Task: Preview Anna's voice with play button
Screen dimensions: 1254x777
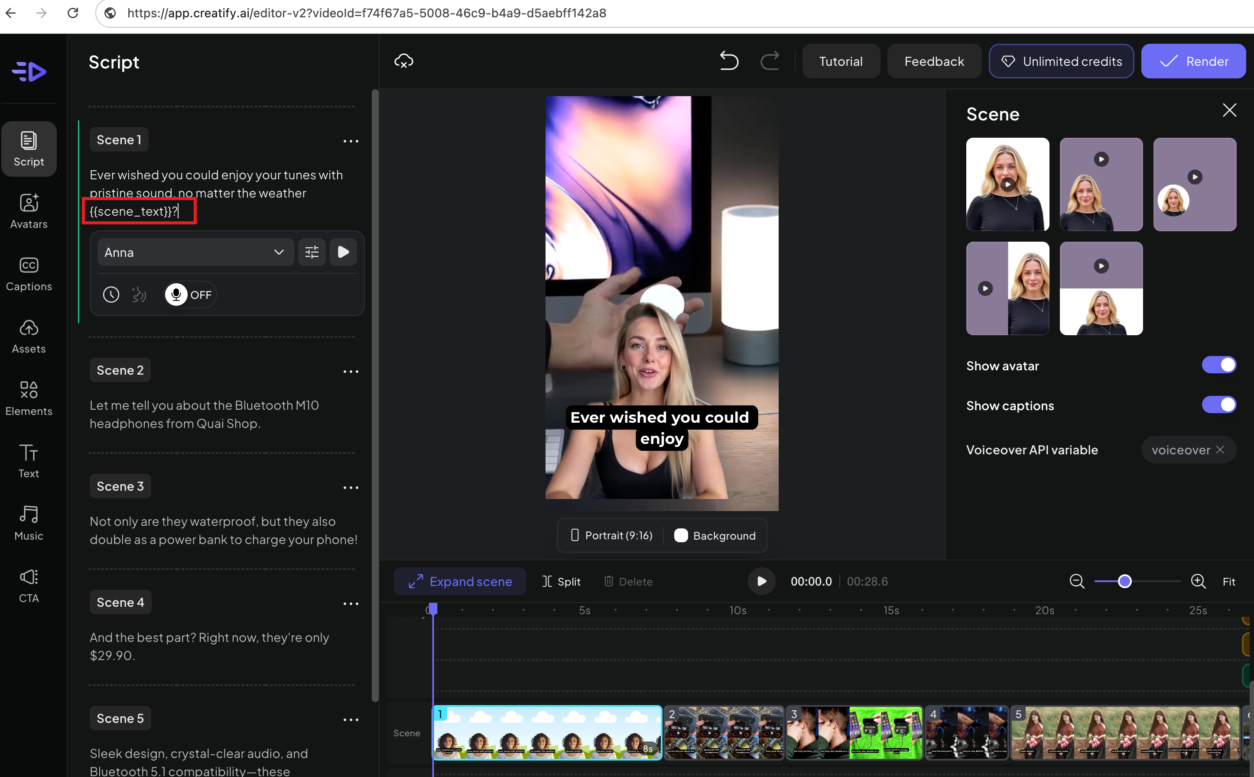Action: (x=343, y=252)
